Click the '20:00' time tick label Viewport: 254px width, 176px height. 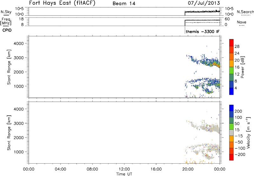pos(188,169)
